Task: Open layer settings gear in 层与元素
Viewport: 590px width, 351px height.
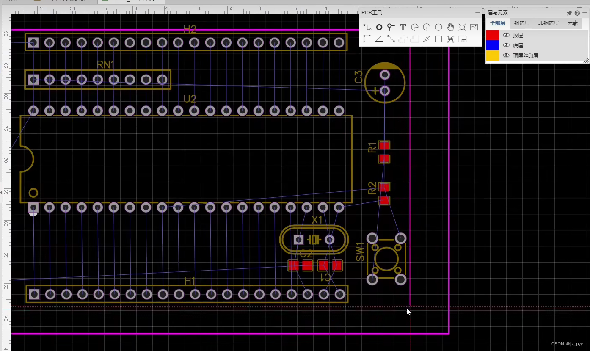Action: (x=577, y=13)
